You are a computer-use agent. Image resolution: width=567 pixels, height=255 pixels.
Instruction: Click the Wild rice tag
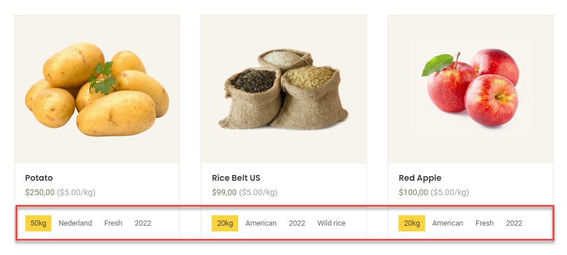coord(332,223)
